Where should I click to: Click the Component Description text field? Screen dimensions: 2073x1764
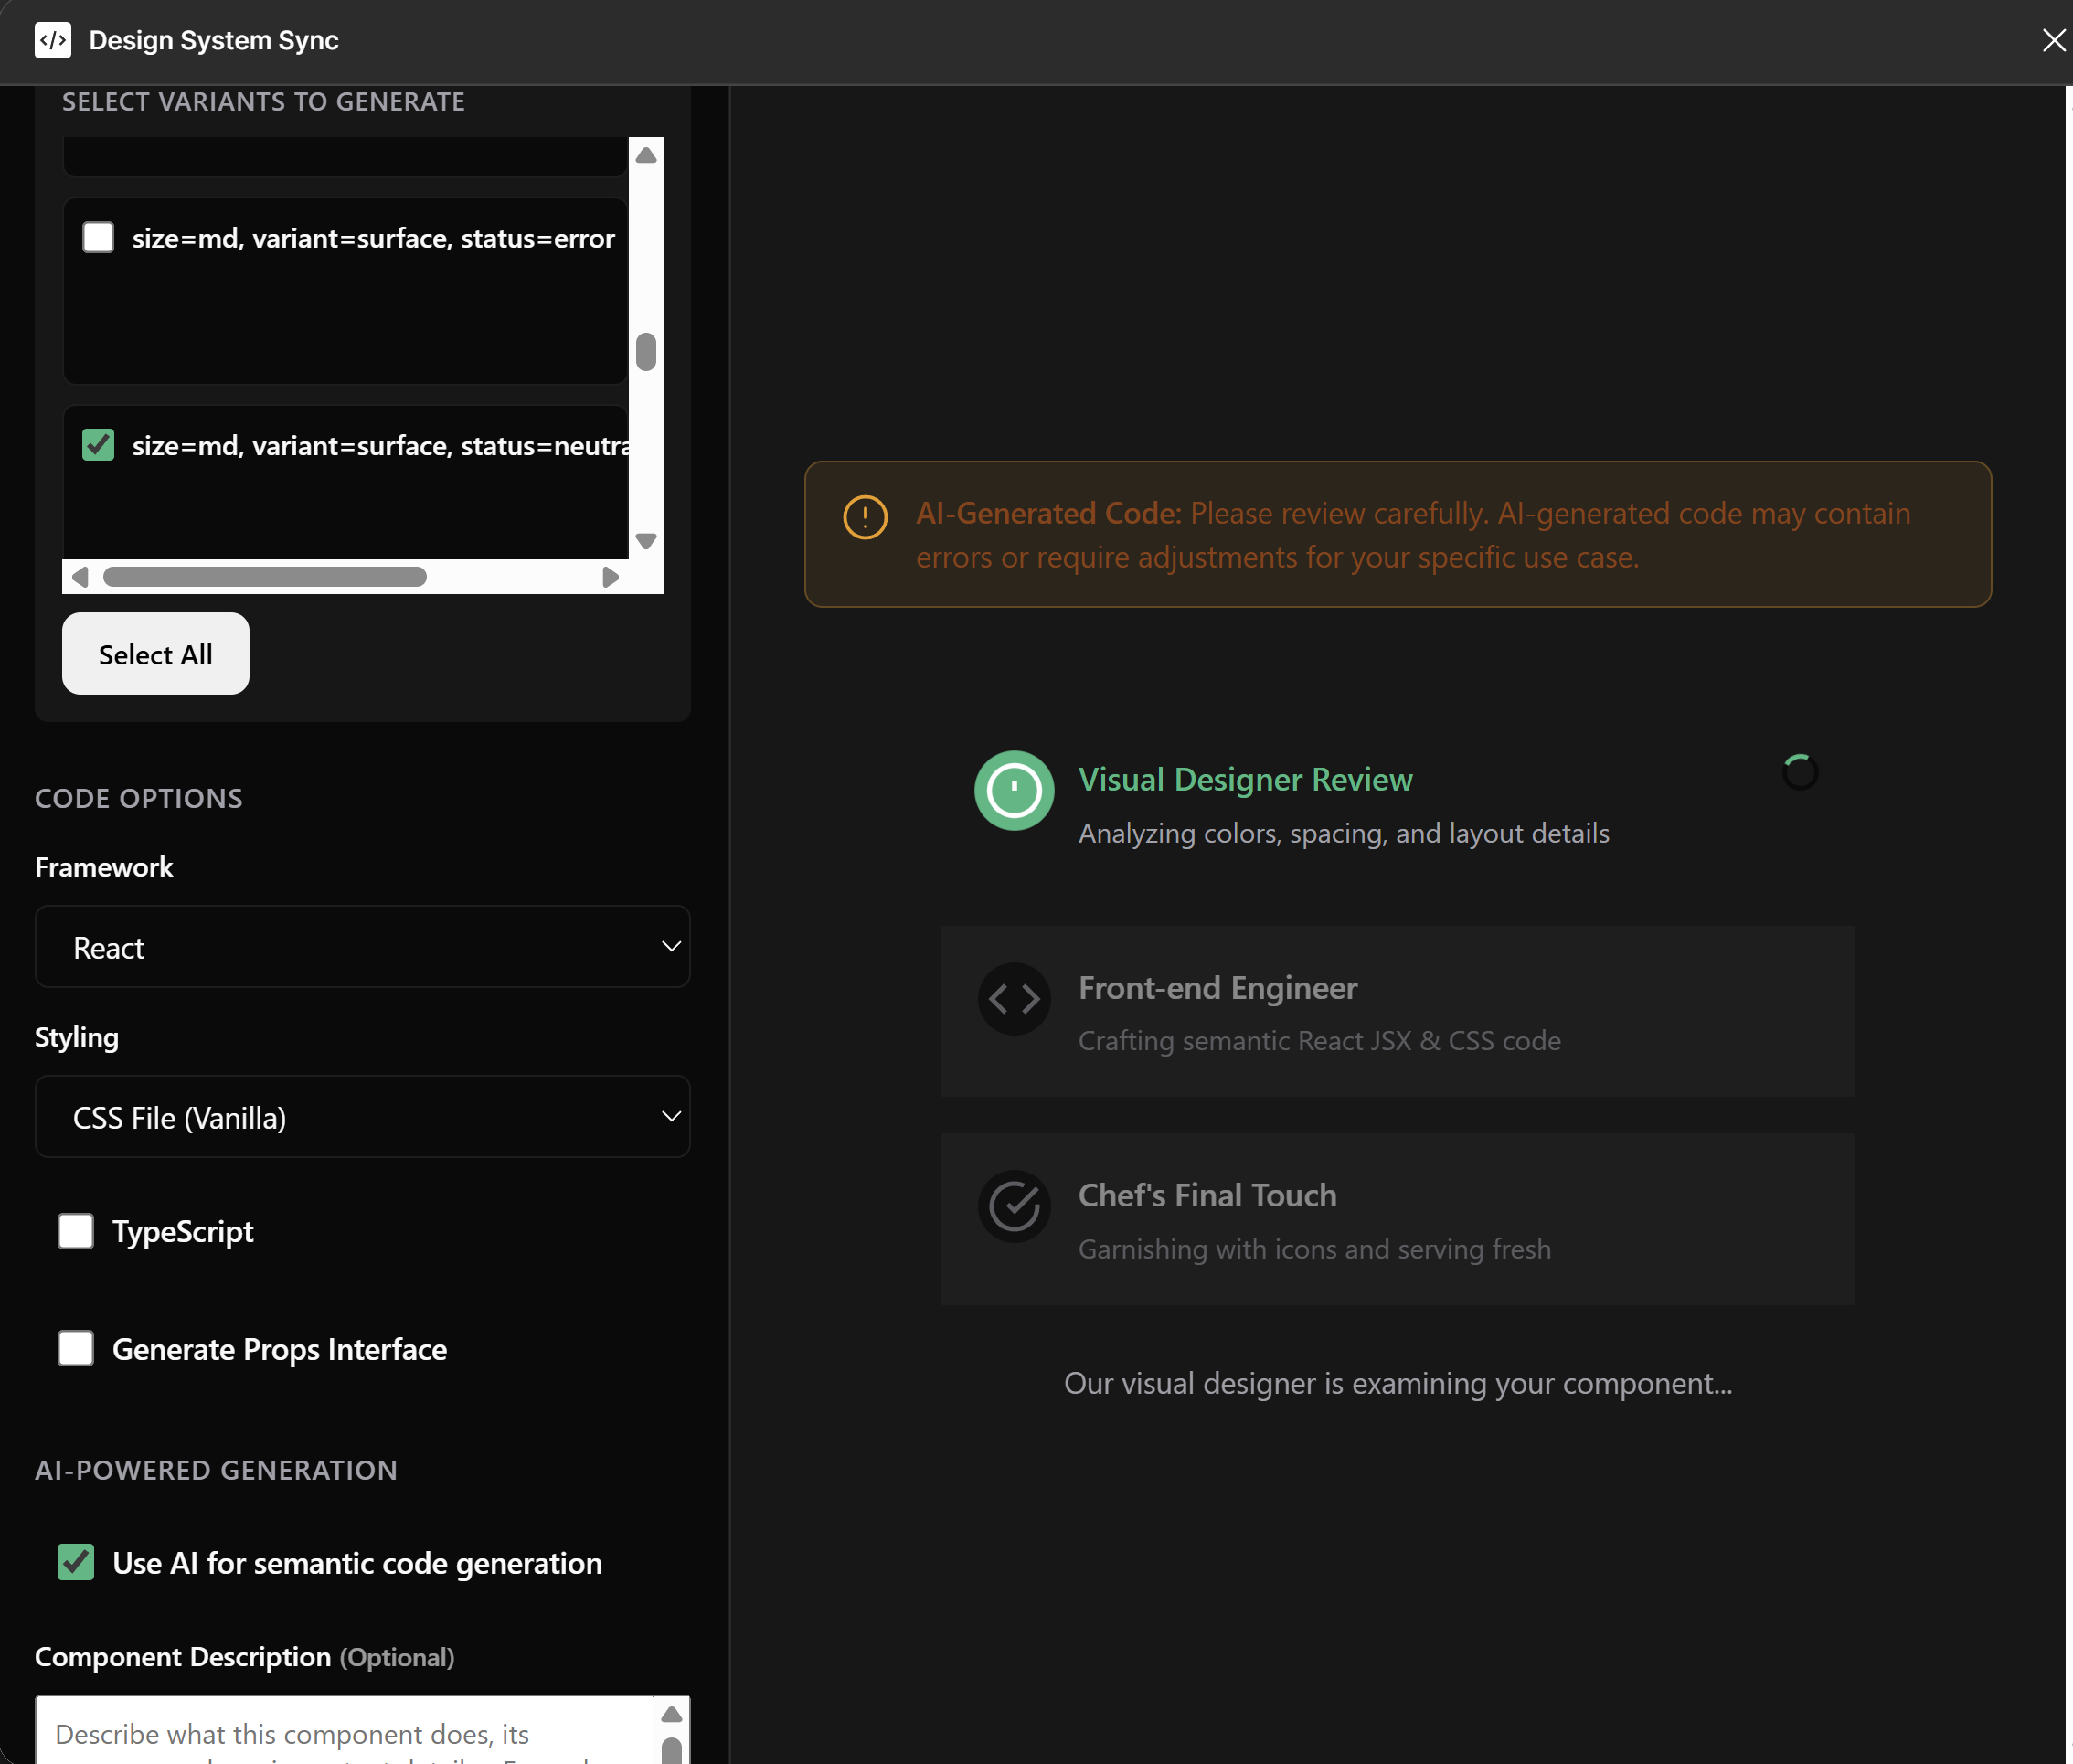pyautogui.click(x=340, y=1732)
